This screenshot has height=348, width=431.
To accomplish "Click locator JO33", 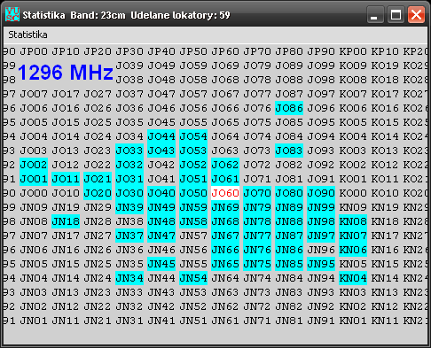I will 129,151.
